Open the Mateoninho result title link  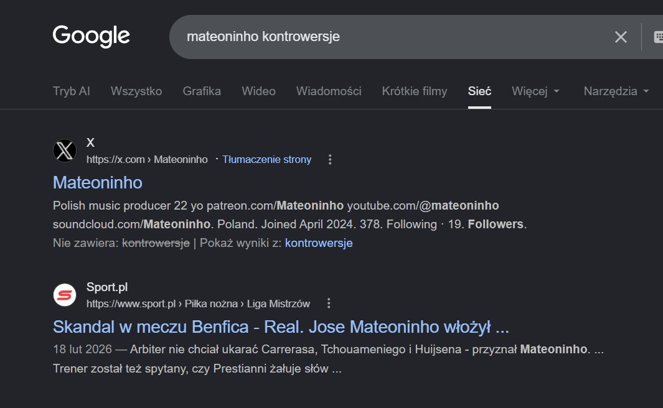98,182
